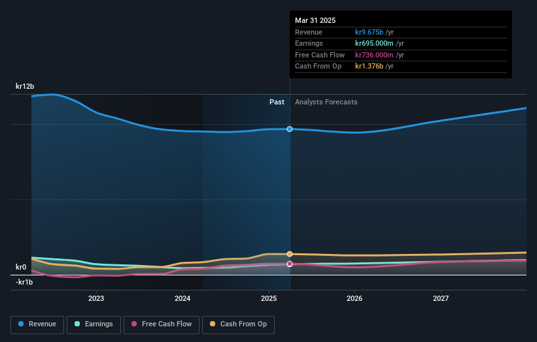537x342 pixels.
Task: Toggle the Revenue legend series
Action: click(x=37, y=324)
